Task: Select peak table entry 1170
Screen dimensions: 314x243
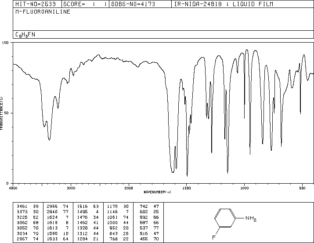Action: (118, 207)
